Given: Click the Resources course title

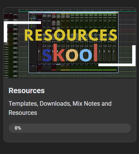Looking at the screenshot, I should point(27,90).
